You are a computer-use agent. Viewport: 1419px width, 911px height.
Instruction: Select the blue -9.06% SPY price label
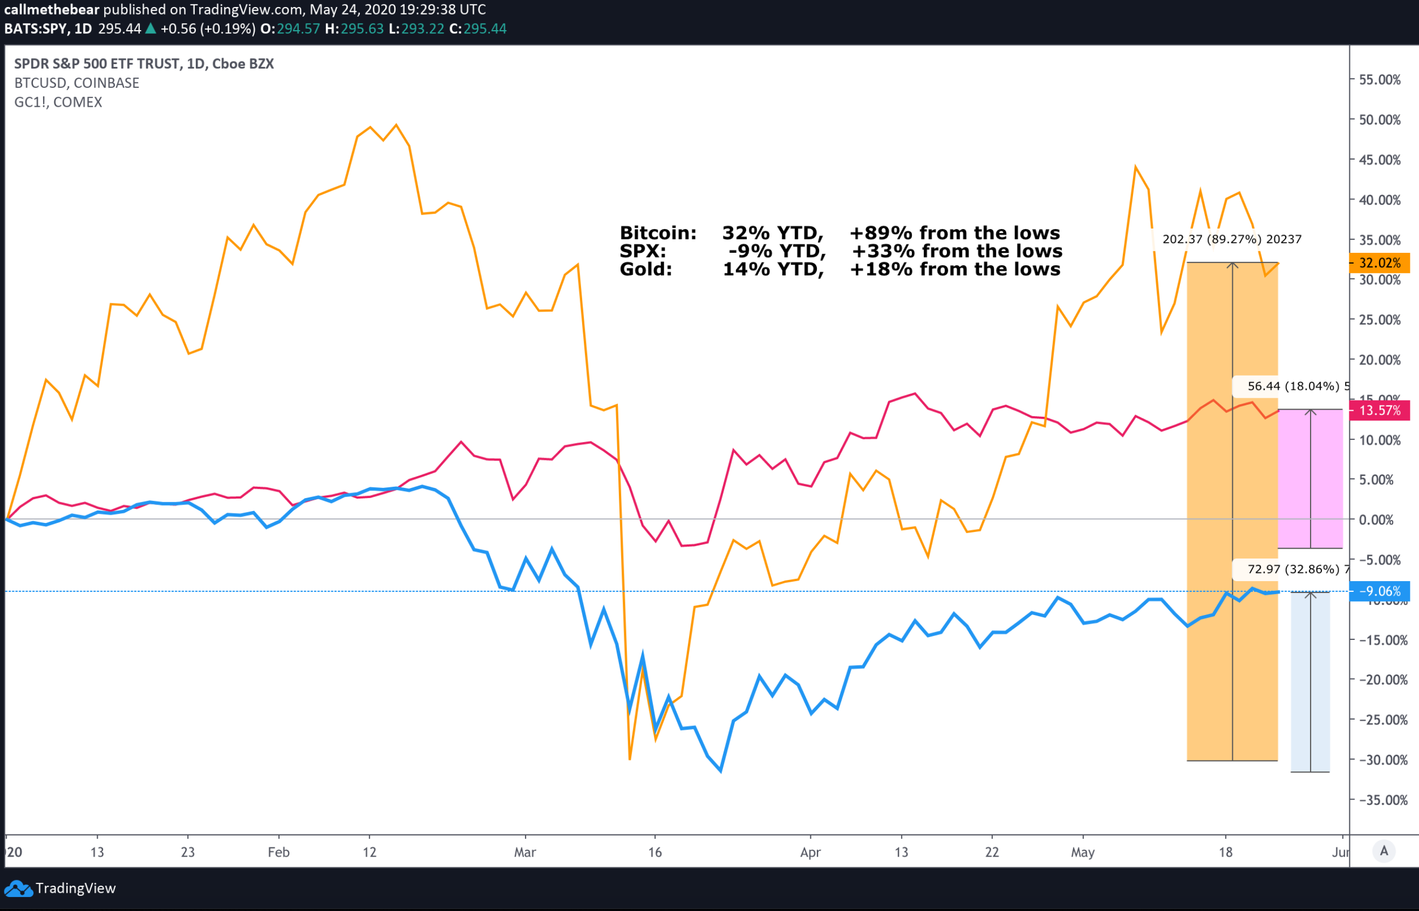click(x=1379, y=591)
